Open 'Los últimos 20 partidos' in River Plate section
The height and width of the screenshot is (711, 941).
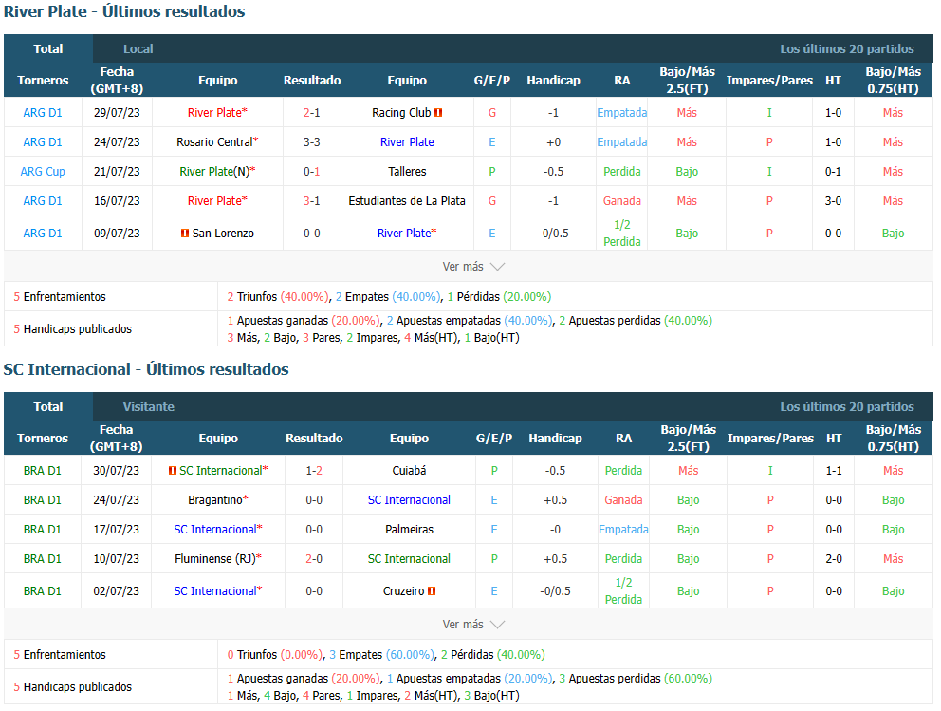pos(847,49)
